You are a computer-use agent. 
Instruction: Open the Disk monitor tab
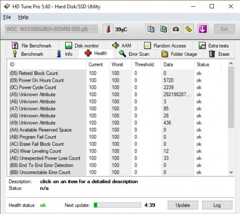click(x=82, y=46)
